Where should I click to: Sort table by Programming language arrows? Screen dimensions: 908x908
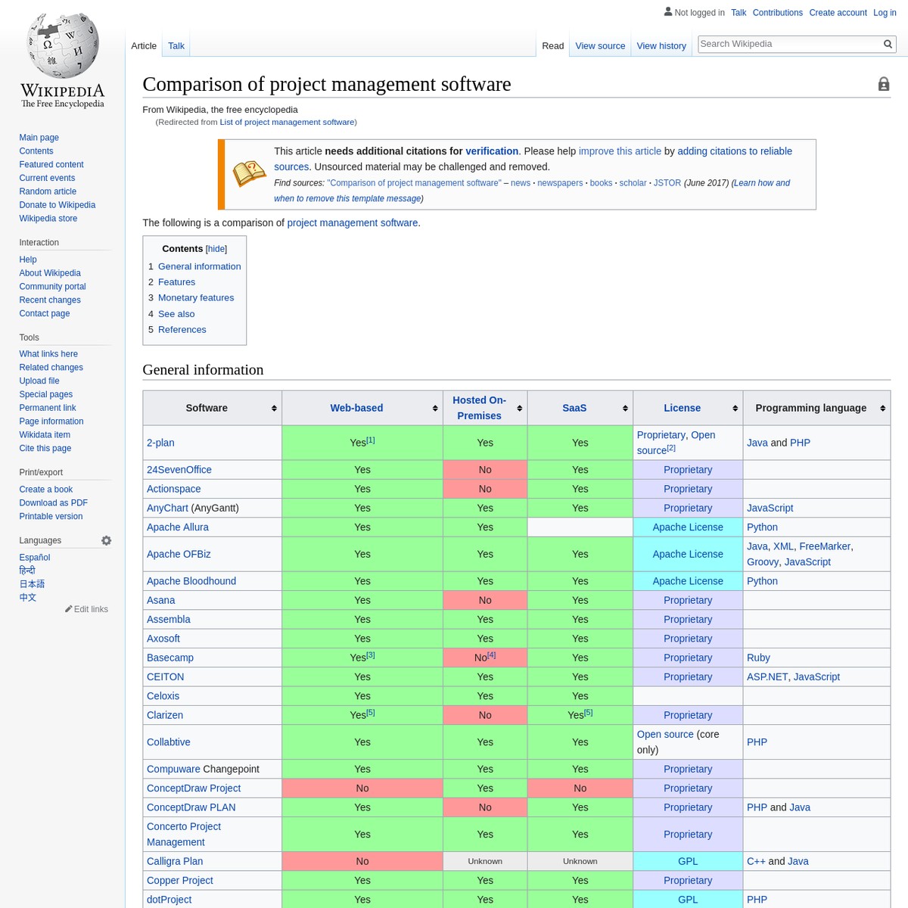(882, 408)
